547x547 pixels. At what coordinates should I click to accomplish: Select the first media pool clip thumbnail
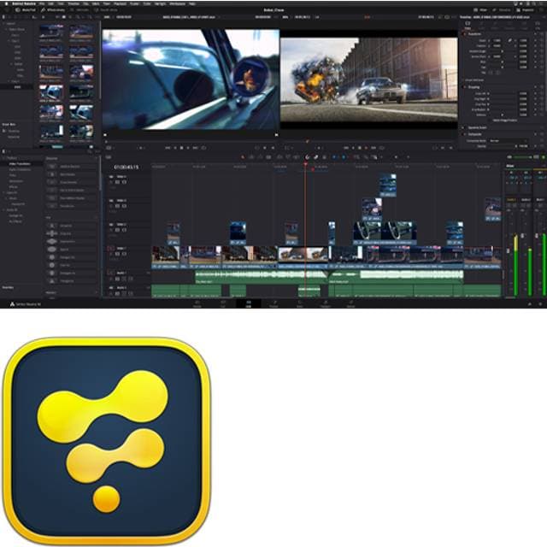coord(51,32)
